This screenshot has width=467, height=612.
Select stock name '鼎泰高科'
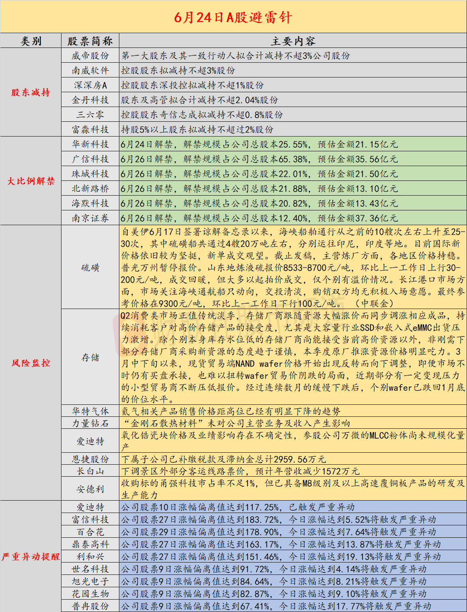90,544
